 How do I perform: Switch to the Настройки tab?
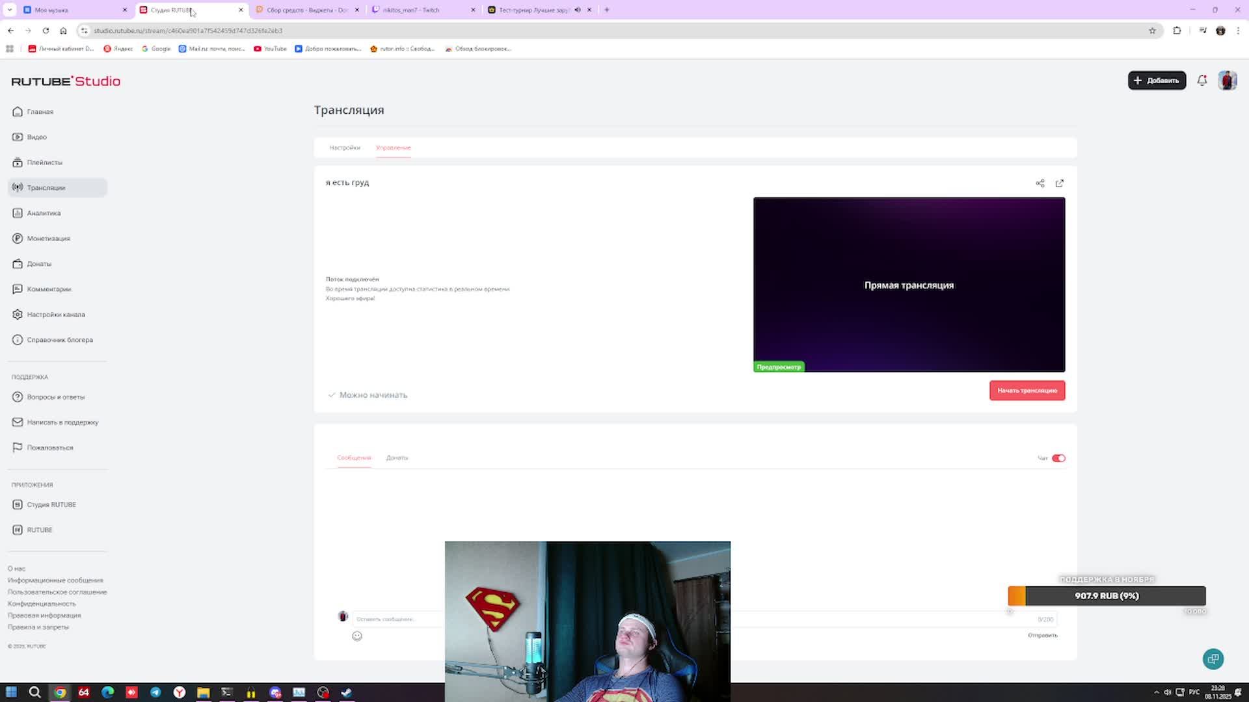[x=344, y=148]
